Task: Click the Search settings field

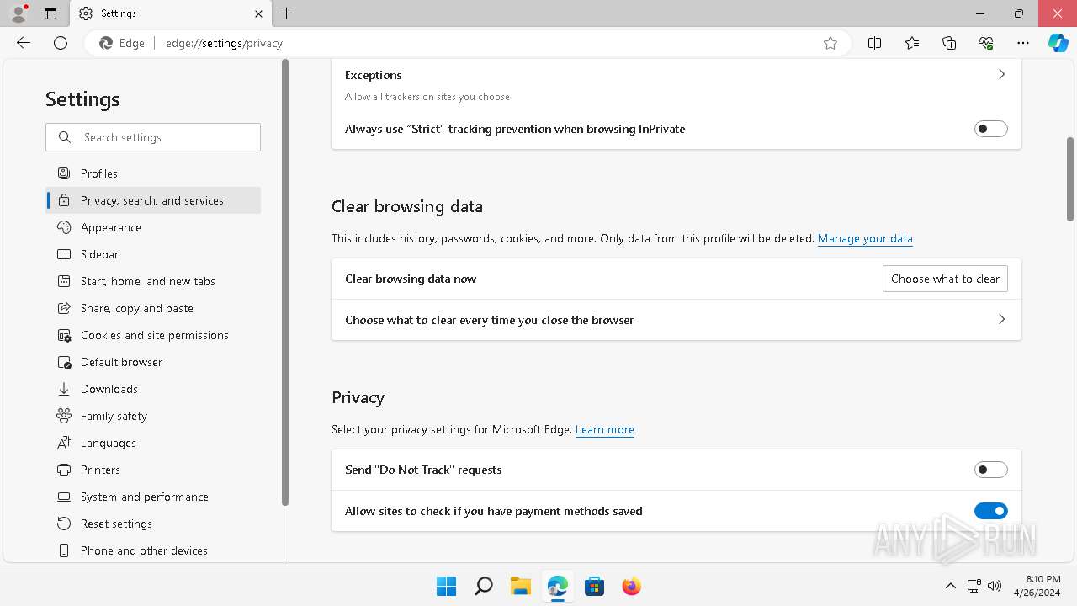Action: 153,137
